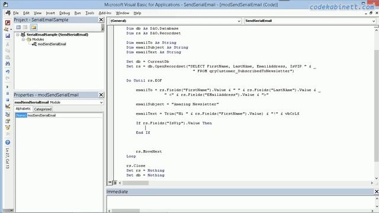The image size is (379, 213).
Task: Click the Toolbox icon in the toolbar
Action: click(x=8, y=134)
